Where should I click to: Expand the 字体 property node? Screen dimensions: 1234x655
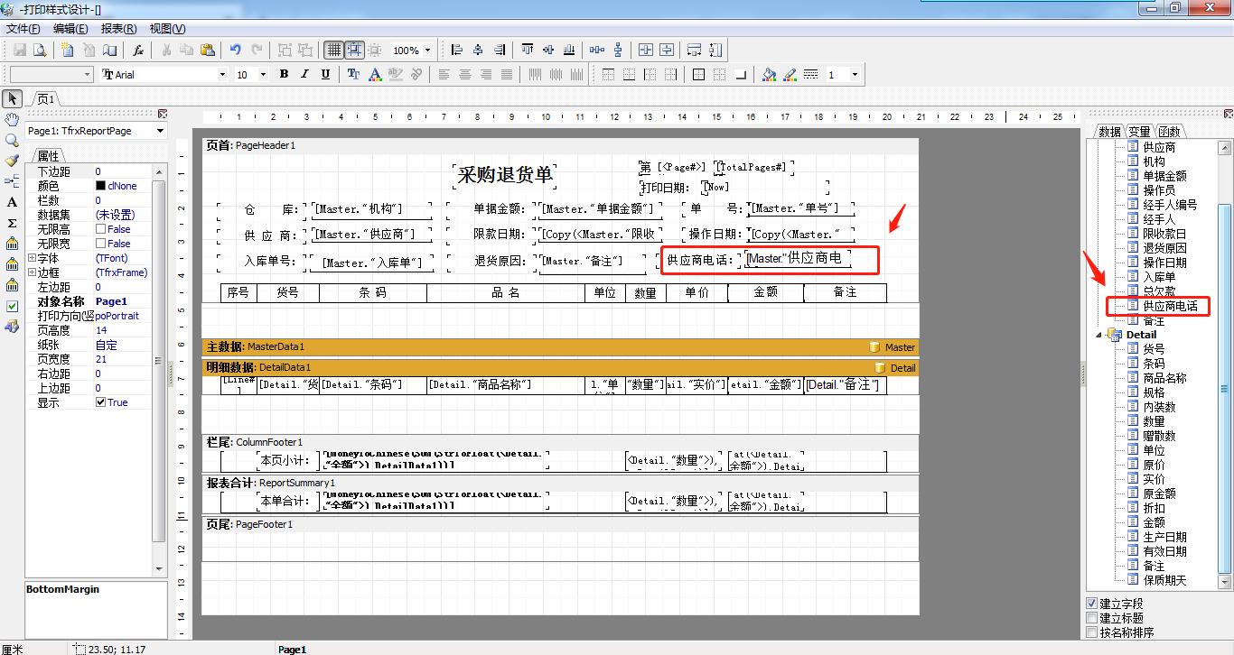pyautogui.click(x=33, y=258)
